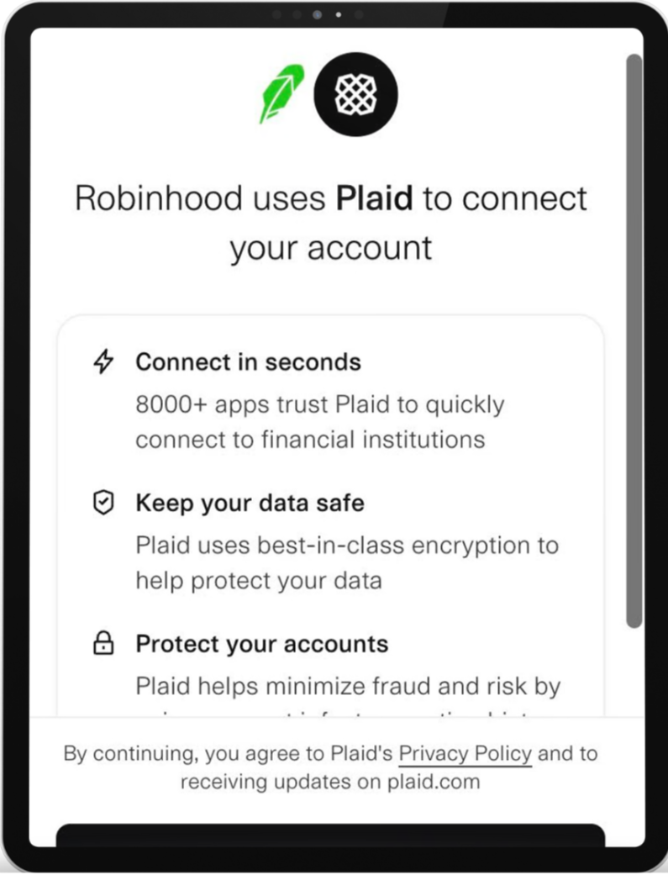Click the plaid.com updates text
The height and width of the screenshot is (875, 668).
point(330,782)
